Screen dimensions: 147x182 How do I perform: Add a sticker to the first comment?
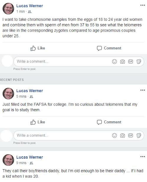click(x=139, y=62)
